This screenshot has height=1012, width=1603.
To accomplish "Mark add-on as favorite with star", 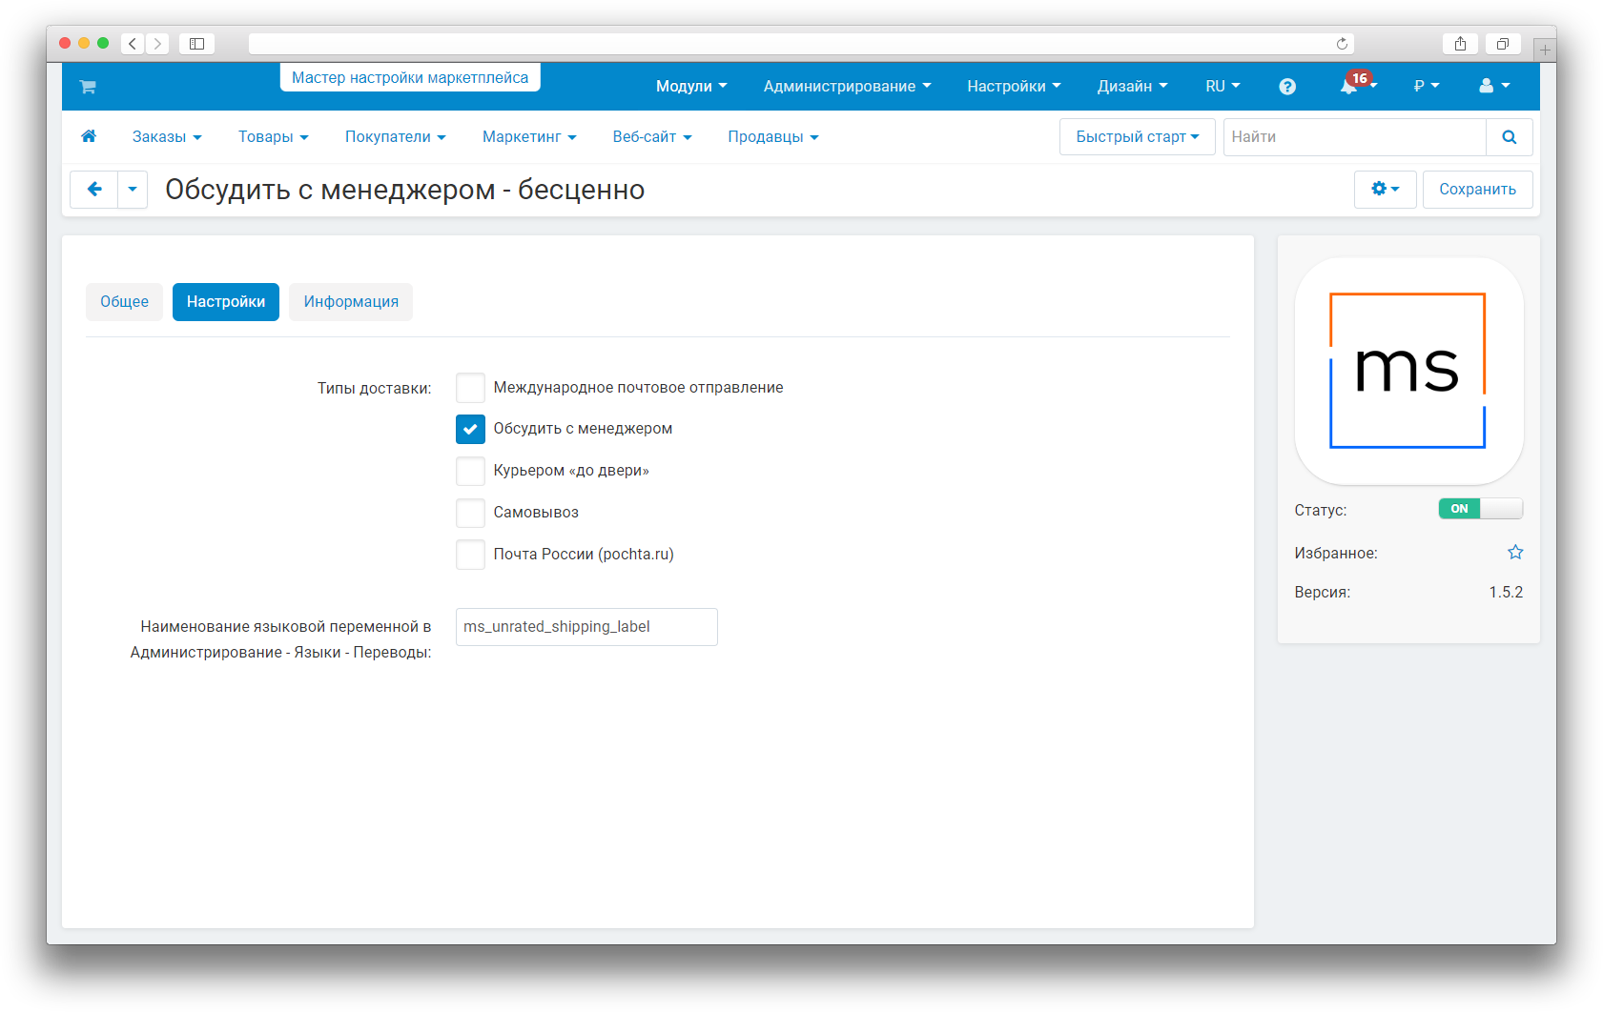I will (x=1515, y=553).
